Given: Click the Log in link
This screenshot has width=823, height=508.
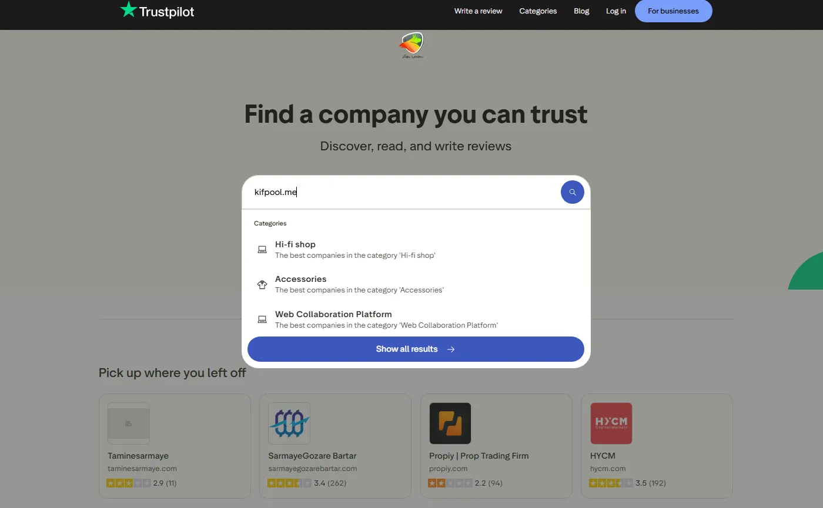Looking at the screenshot, I should pos(616,11).
